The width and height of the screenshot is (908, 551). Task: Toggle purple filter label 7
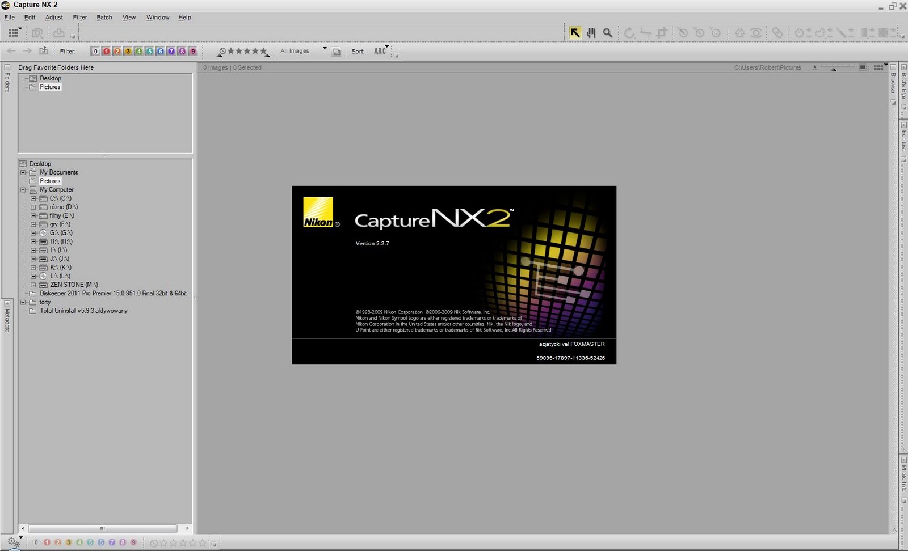click(x=171, y=51)
